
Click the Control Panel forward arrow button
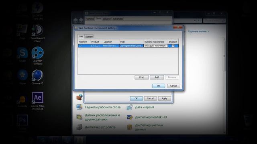(81, 20)
